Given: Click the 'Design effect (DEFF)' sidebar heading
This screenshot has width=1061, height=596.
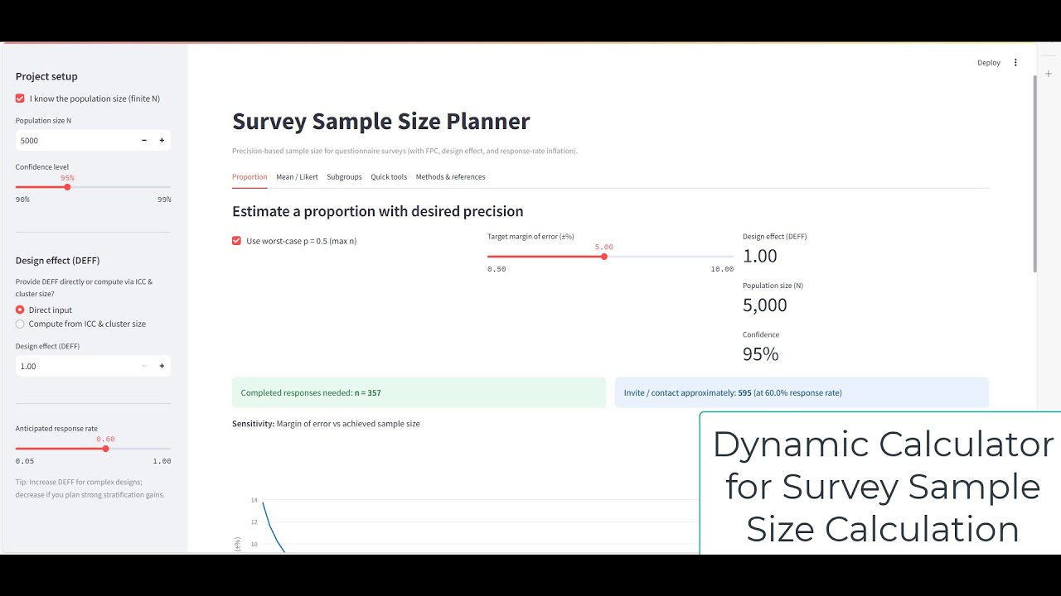Looking at the screenshot, I should (x=57, y=260).
